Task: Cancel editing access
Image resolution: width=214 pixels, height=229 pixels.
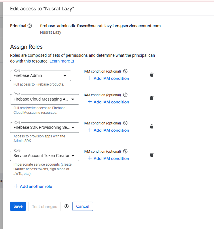Action: click(x=83, y=206)
